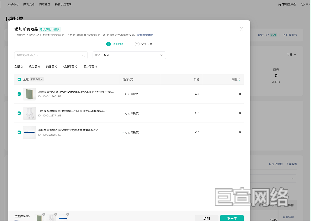This screenshot has width=311, height=221.
Task: Uncheck the blue ballpoint pen product row
Action: pyautogui.click(x=19, y=132)
